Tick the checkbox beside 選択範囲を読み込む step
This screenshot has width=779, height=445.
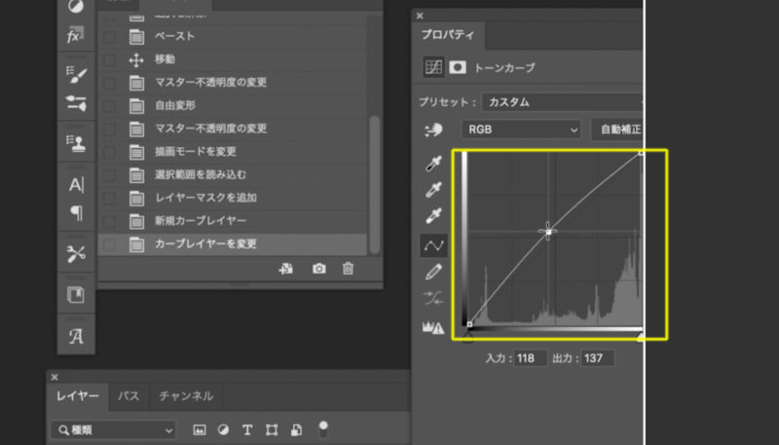point(109,175)
